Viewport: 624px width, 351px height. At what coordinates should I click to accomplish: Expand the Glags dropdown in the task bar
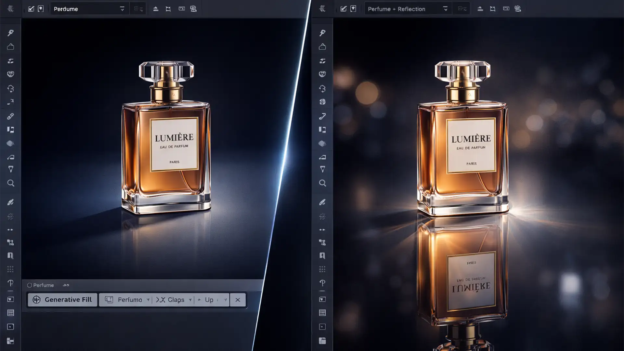tap(190, 300)
